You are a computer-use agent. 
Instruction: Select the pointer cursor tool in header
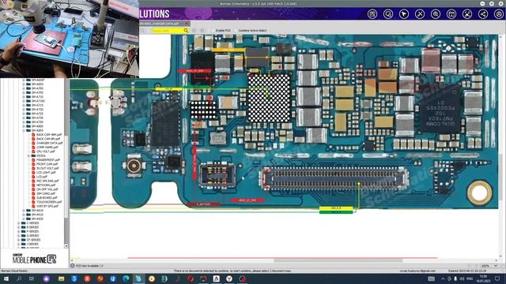(404, 14)
